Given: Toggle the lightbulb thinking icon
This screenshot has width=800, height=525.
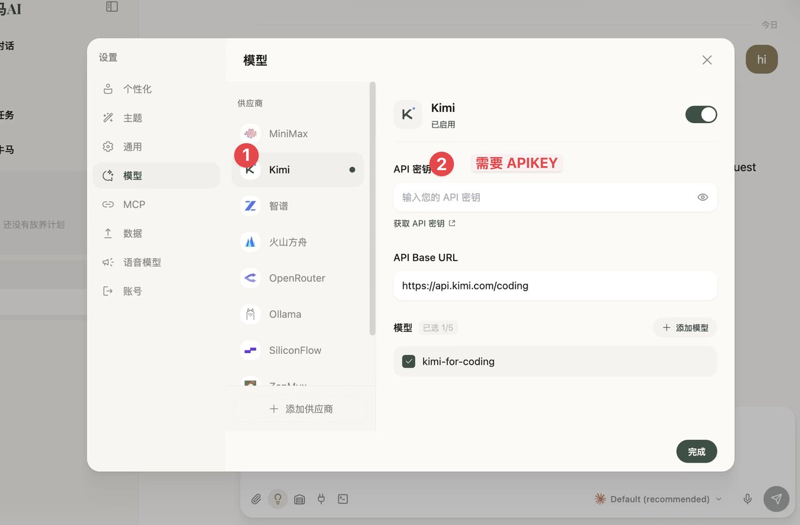Looking at the screenshot, I should pyautogui.click(x=277, y=499).
